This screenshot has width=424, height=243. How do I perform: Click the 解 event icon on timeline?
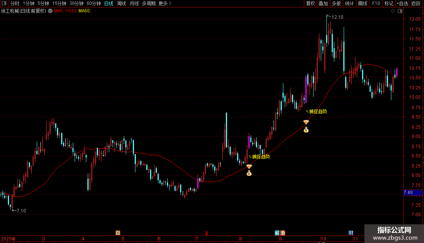[277, 233]
